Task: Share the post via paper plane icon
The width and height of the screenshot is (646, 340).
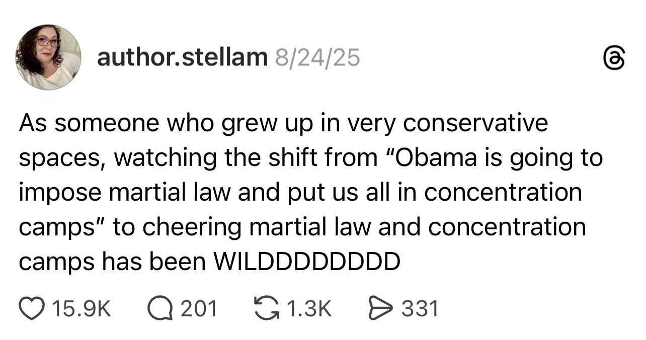Action: tap(380, 308)
